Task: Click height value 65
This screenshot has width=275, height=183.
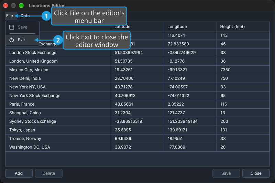Action: tap(223, 96)
